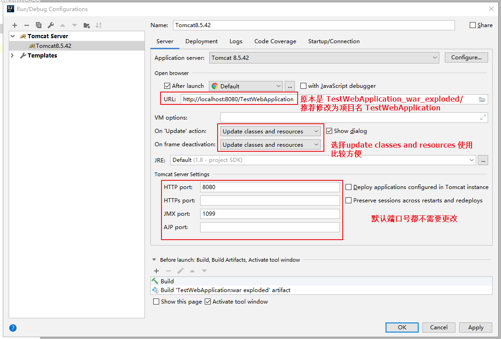Open Code Coverage tab
Screen dimensions: 501x339
tap(275, 41)
